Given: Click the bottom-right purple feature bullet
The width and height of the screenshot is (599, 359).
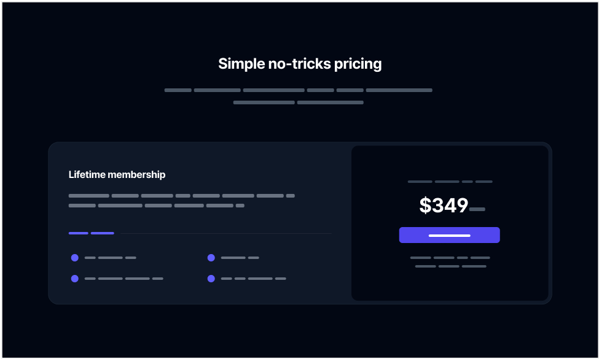Looking at the screenshot, I should (211, 279).
